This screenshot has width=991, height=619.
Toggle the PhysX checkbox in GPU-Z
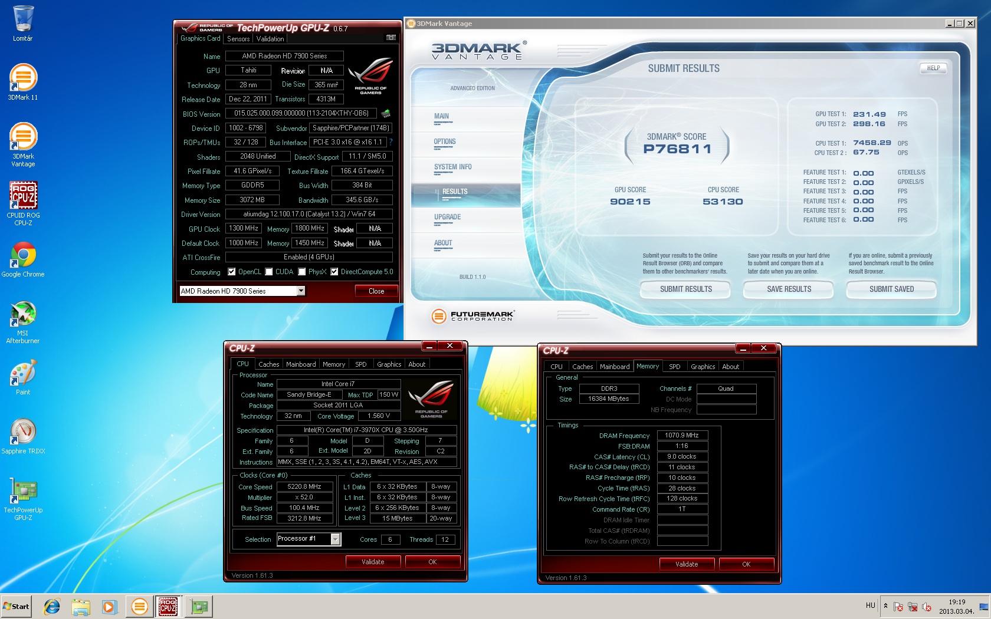pos(302,272)
